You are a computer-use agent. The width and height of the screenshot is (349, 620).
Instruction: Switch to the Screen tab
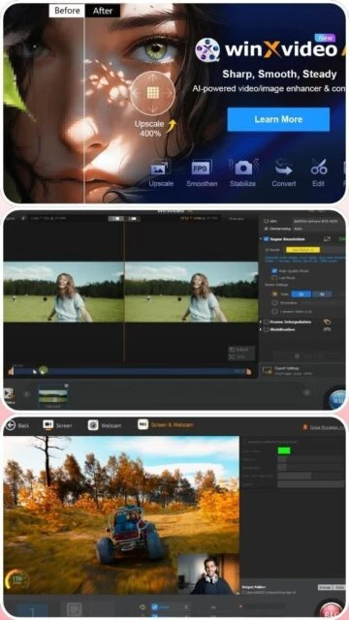pyautogui.click(x=57, y=425)
